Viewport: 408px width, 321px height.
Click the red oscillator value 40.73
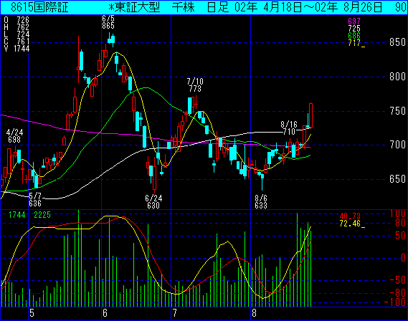pyautogui.click(x=350, y=216)
